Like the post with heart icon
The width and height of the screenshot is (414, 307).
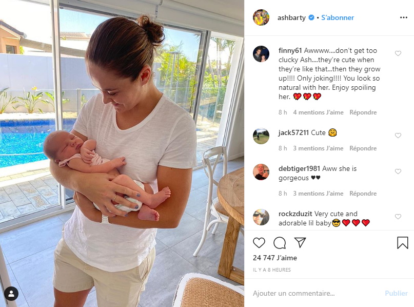pos(259,242)
